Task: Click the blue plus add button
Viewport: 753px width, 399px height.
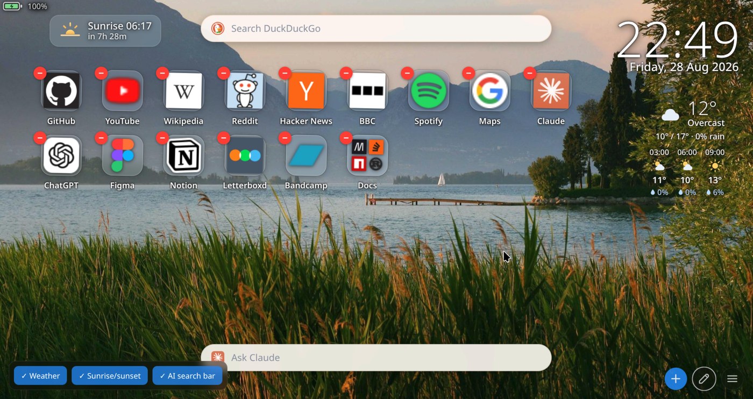Action: pyautogui.click(x=676, y=379)
